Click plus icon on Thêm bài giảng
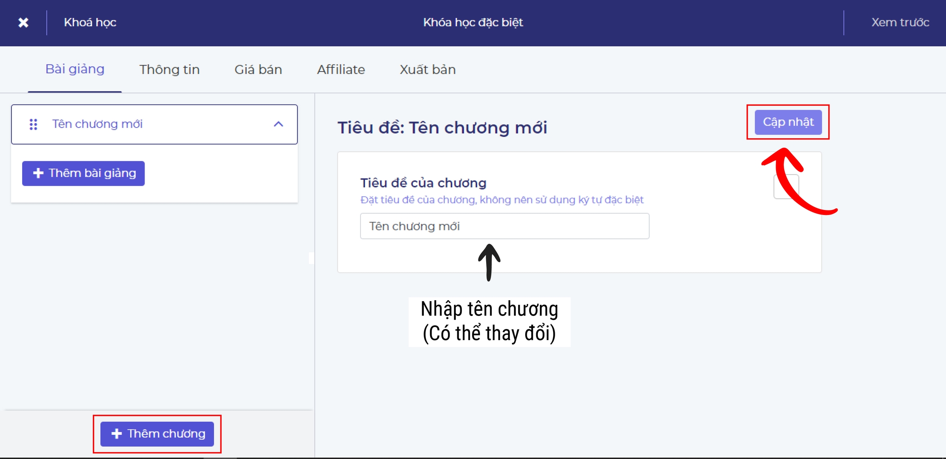 click(38, 174)
